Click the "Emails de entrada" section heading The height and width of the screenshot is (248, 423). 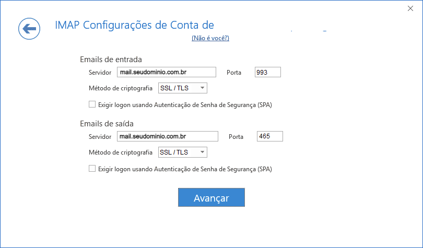pyautogui.click(x=111, y=59)
